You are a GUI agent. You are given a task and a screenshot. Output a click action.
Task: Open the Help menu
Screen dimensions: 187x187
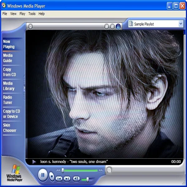(41, 14)
